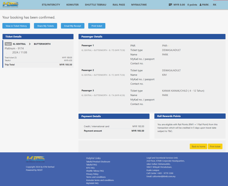
Task: Open the Privacy Policy link
Action: (92, 174)
